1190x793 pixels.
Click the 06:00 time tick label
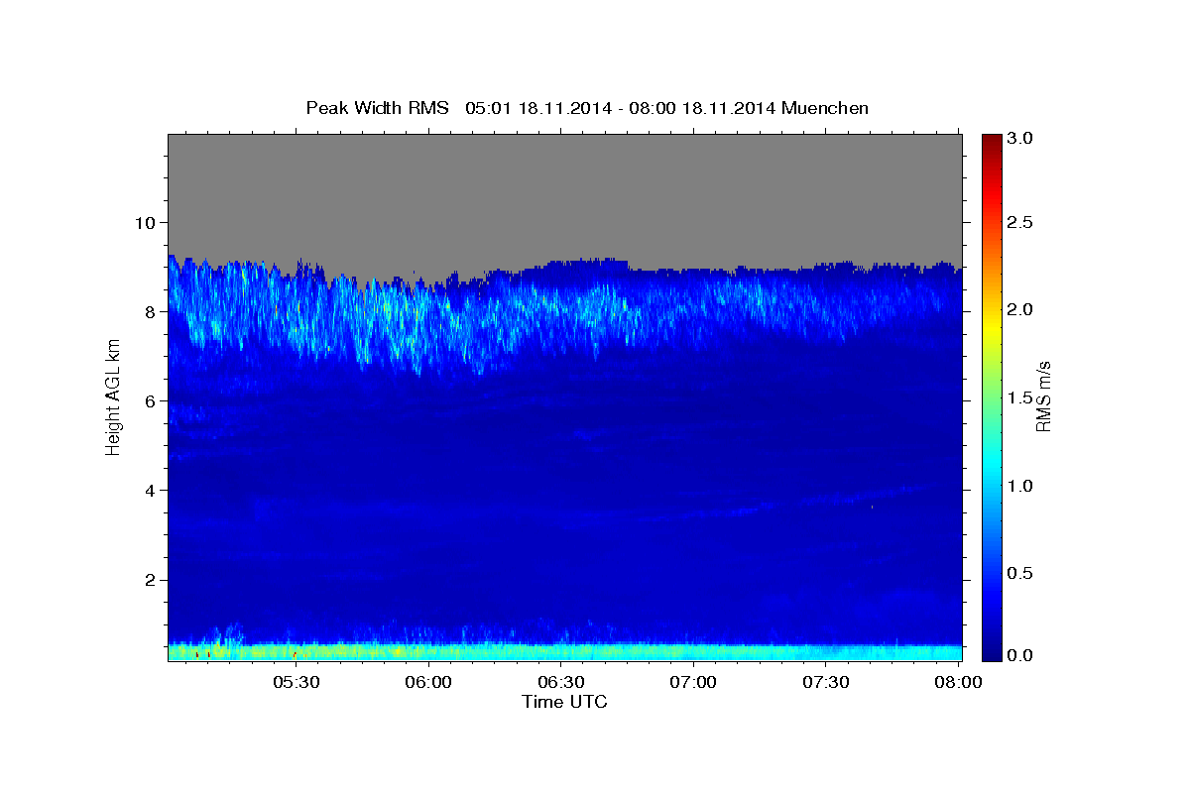pyautogui.click(x=429, y=682)
